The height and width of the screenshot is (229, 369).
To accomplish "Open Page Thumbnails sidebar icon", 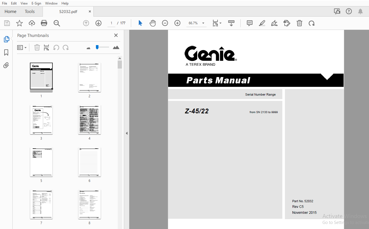I will 6,39.
